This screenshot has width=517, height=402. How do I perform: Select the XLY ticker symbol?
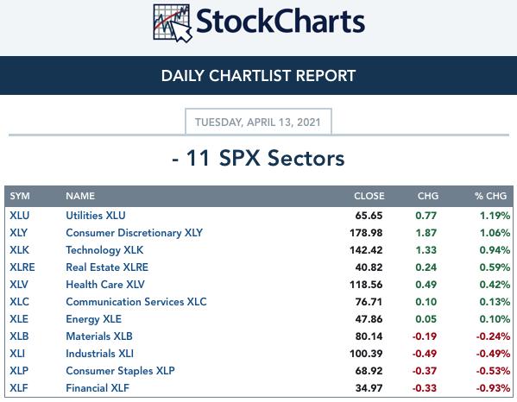click(18, 233)
